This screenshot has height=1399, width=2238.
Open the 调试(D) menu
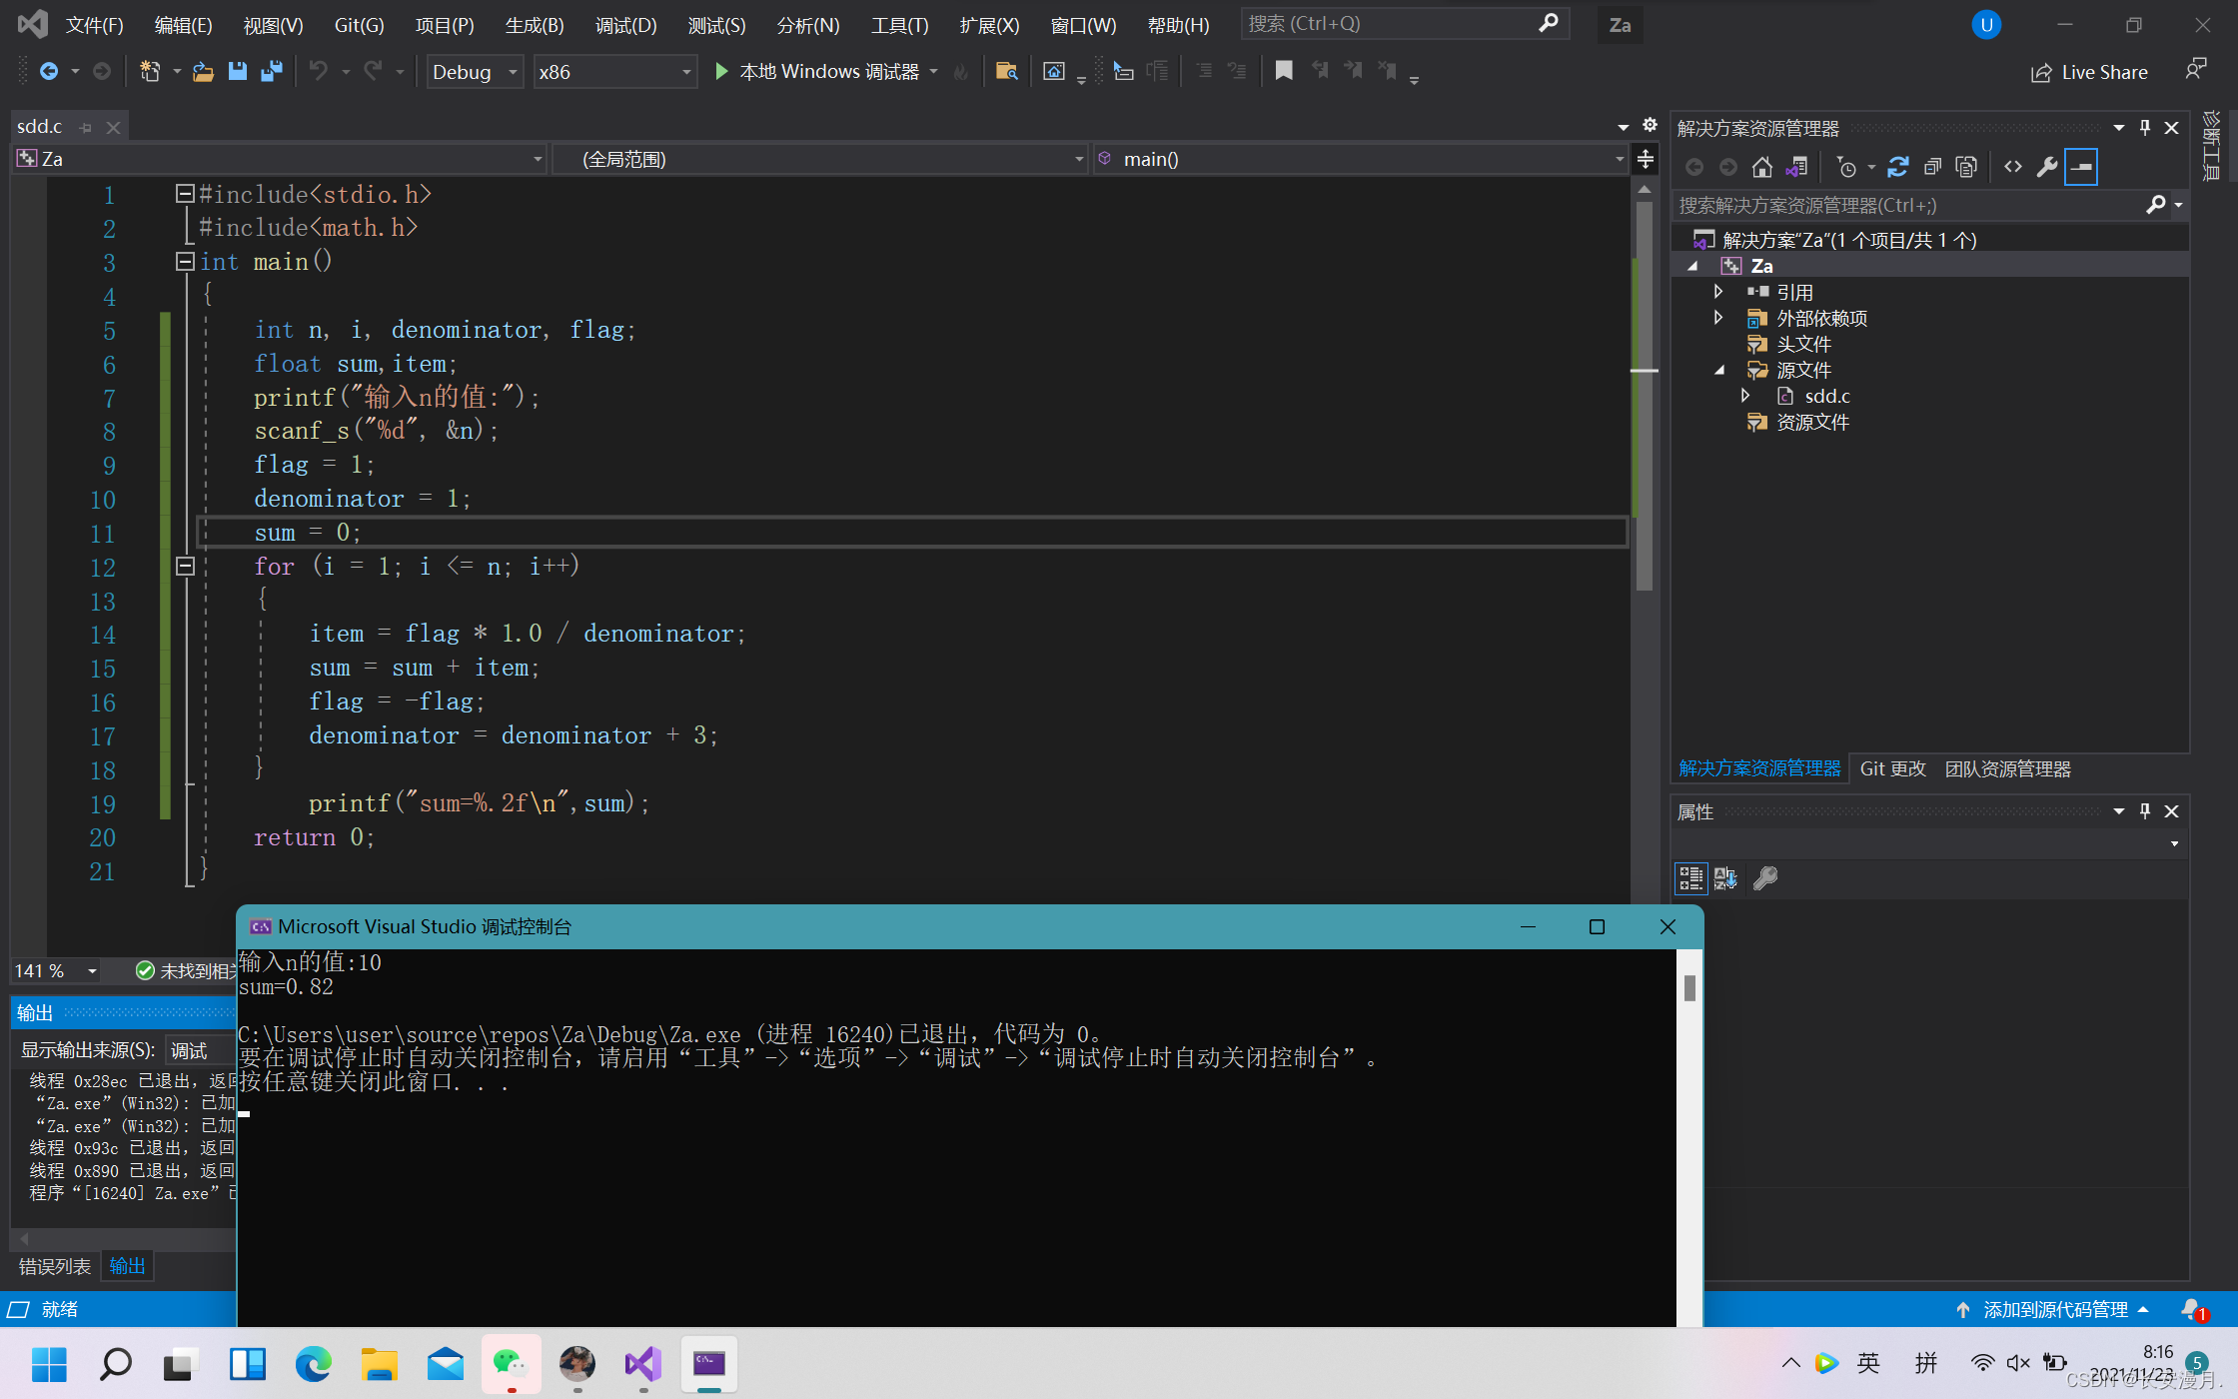tap(625, 25)
